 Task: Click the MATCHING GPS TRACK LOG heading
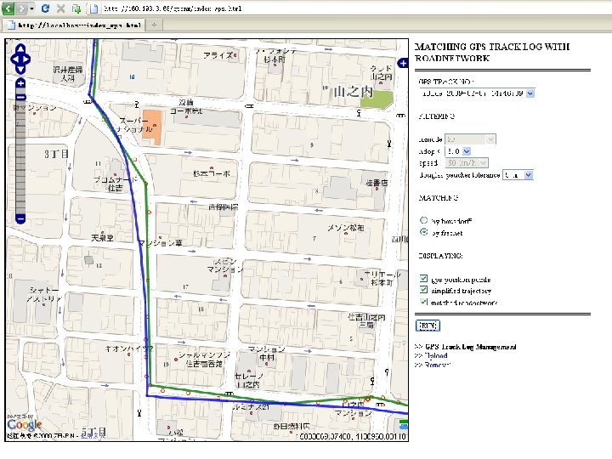[492, 53]
